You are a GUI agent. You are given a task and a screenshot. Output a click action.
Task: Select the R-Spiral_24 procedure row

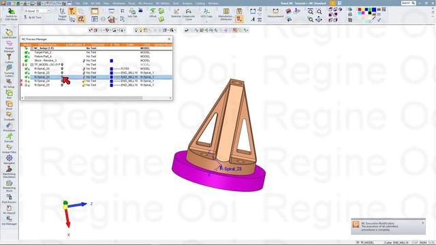(96, 81)
